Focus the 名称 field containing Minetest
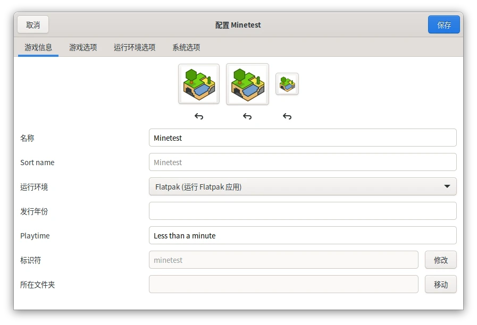The image size is (477, 325). (302, 138)
